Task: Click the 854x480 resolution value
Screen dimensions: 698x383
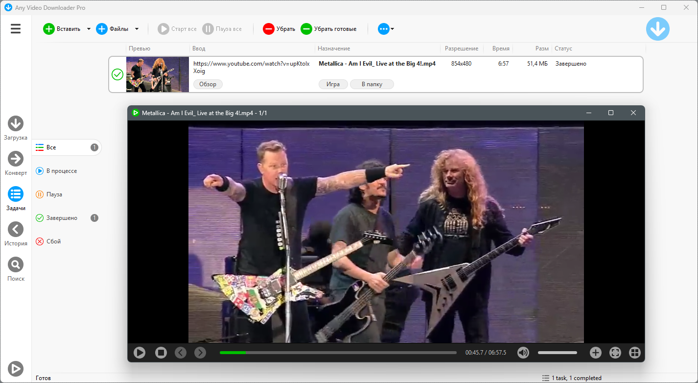Action: 462,64
